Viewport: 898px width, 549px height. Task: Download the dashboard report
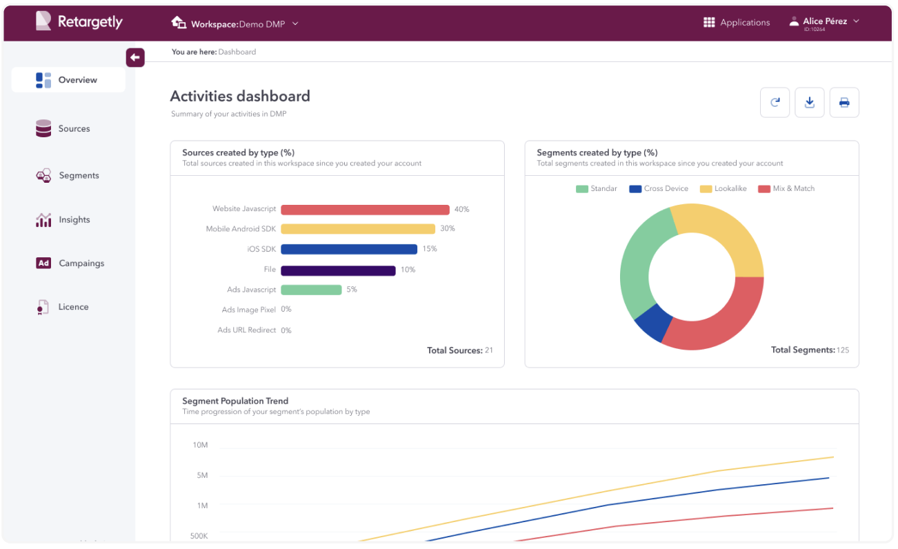pos(810,103)
